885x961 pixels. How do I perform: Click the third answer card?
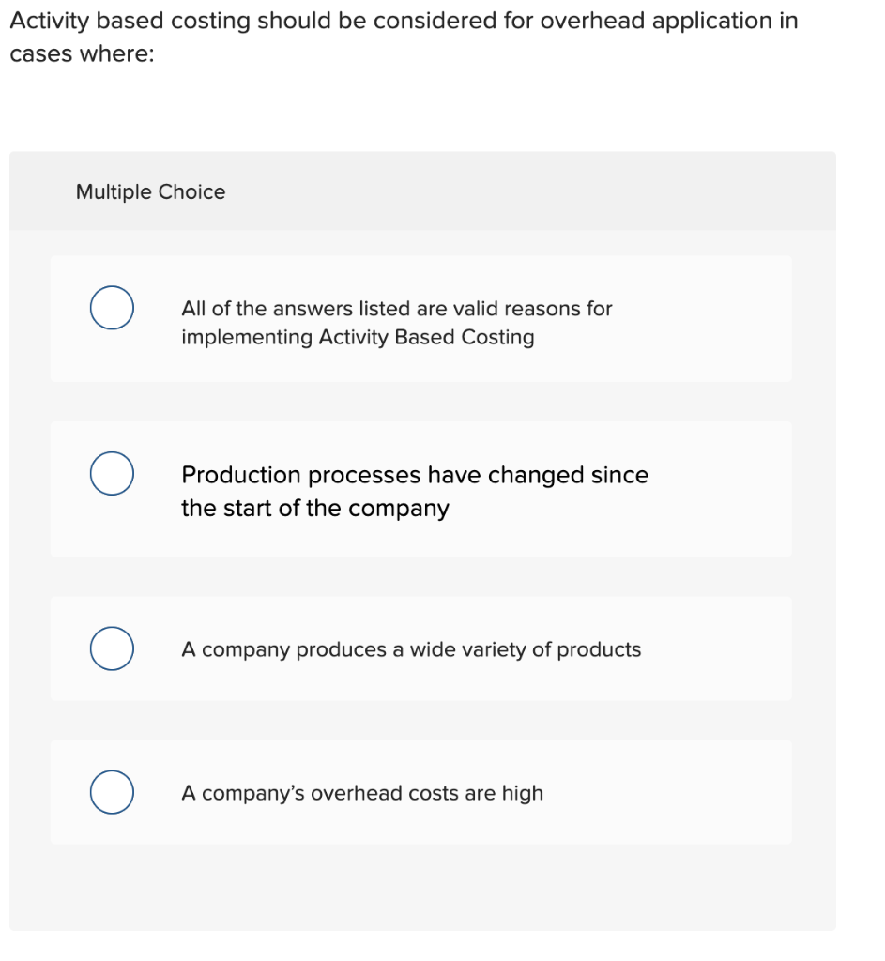[x=420, y=648]
